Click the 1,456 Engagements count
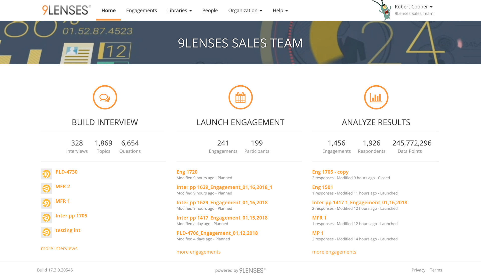Screen dimensions: 481x280 tap(336, 147)
